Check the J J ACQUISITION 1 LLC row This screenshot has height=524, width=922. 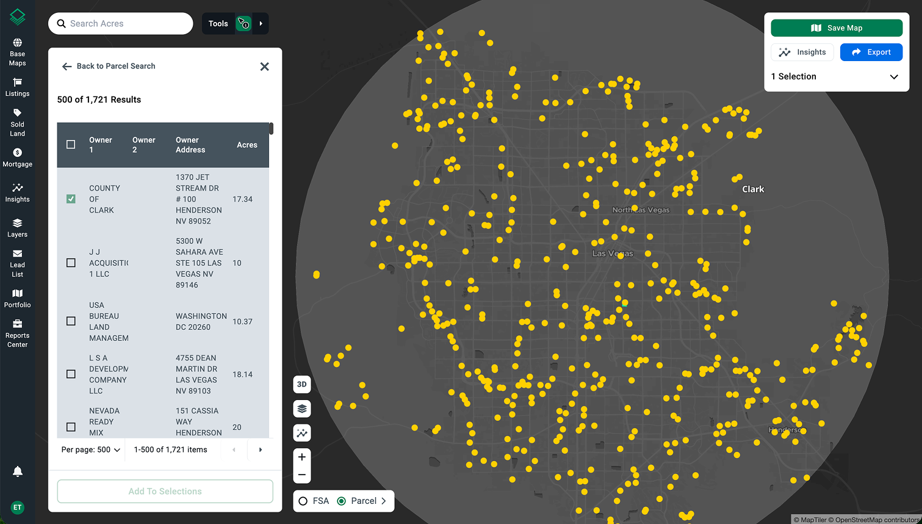pyautogui.click(x=71, y=263)
